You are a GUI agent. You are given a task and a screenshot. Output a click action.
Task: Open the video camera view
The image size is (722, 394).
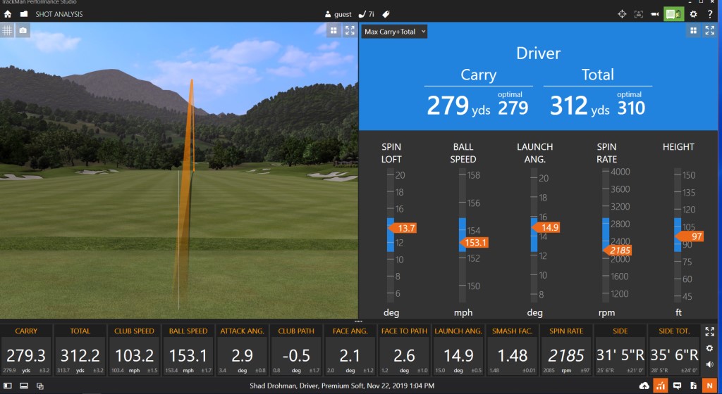[x=655, y=14]
